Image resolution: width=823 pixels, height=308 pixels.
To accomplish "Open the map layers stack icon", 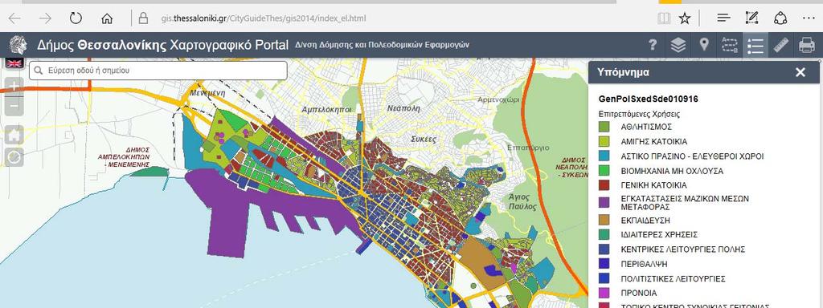I will pos(678,45).
